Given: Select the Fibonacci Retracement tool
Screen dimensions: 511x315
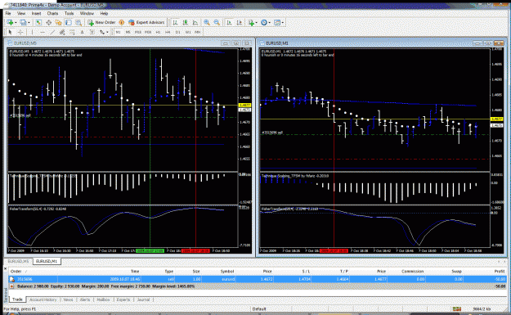Looking at the screenshot, I should pyautogui.click(x=72, y=32).
